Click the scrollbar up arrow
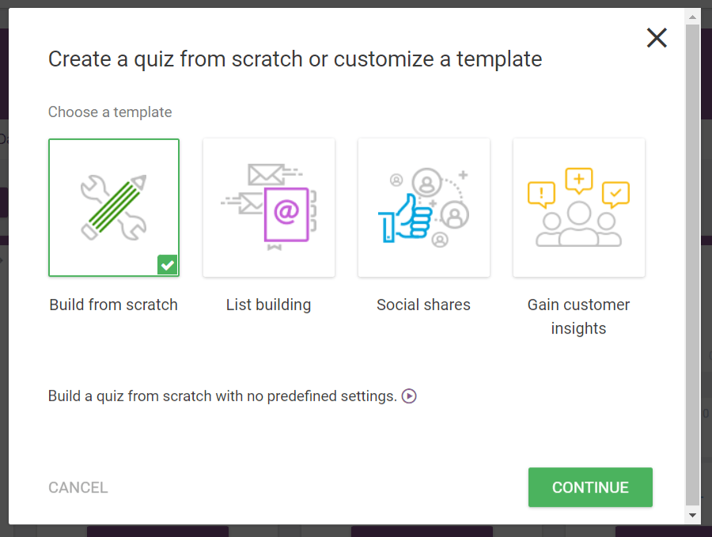Screen dimensions: 712x537 coord(692,16)
